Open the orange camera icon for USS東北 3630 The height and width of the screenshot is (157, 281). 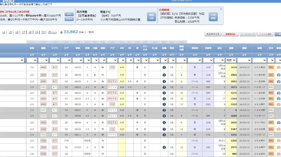coord(278,67)
